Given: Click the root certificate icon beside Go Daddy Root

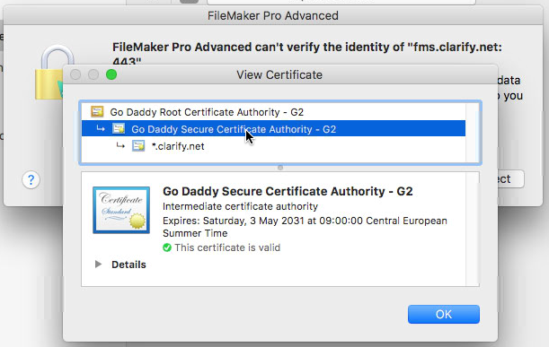Looking at the screenshot, I should pos(97,112).
